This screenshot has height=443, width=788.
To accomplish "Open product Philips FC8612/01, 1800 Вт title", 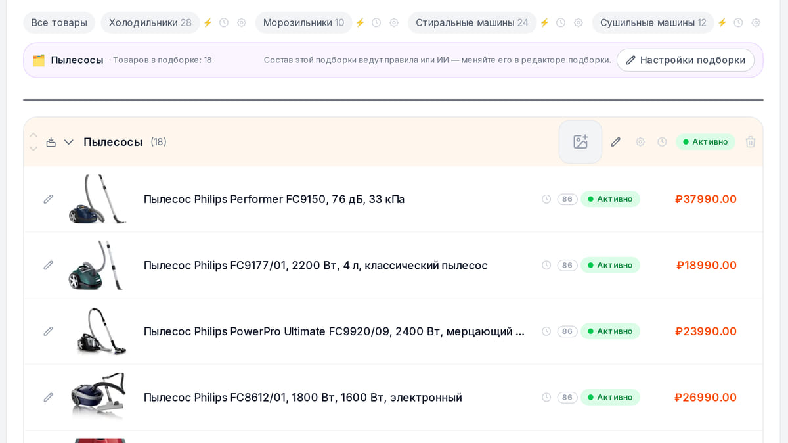I will coord(303,397).
